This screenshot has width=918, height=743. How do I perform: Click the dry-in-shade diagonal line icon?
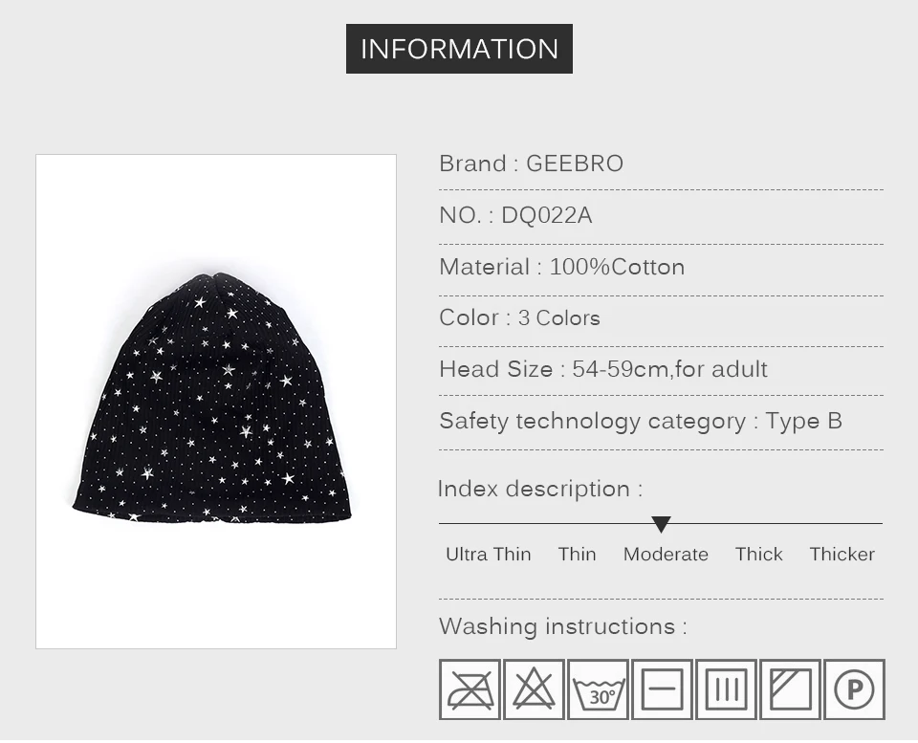tap(790, 689)
